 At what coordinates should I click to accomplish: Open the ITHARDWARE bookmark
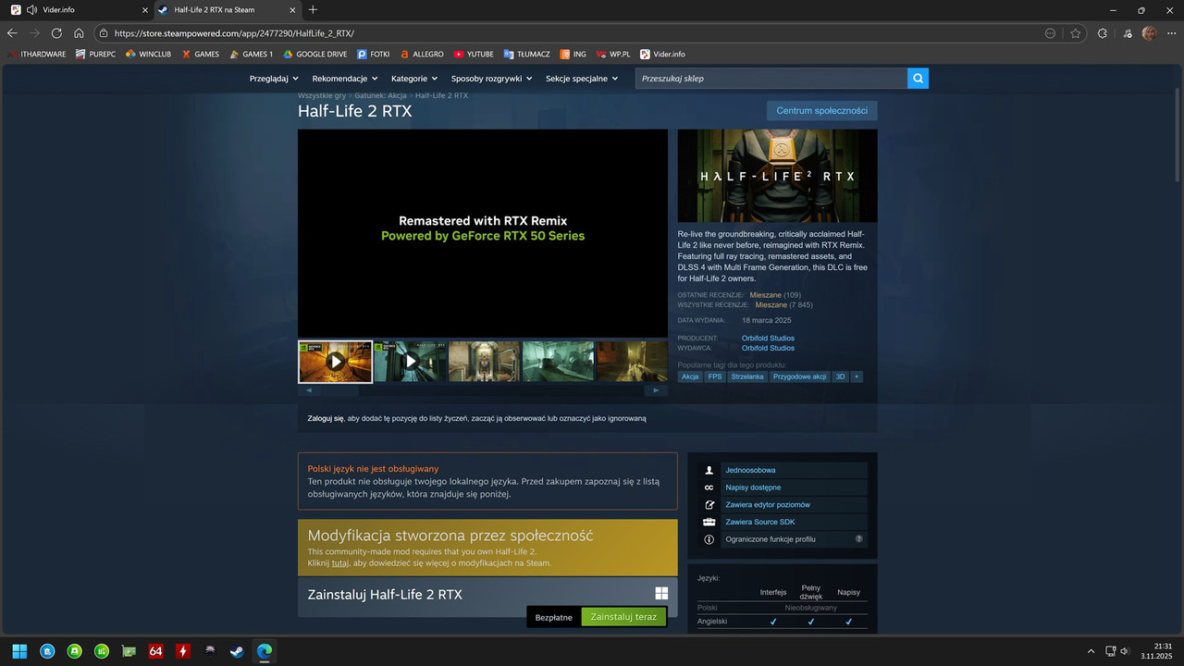(x=37, y=54)
